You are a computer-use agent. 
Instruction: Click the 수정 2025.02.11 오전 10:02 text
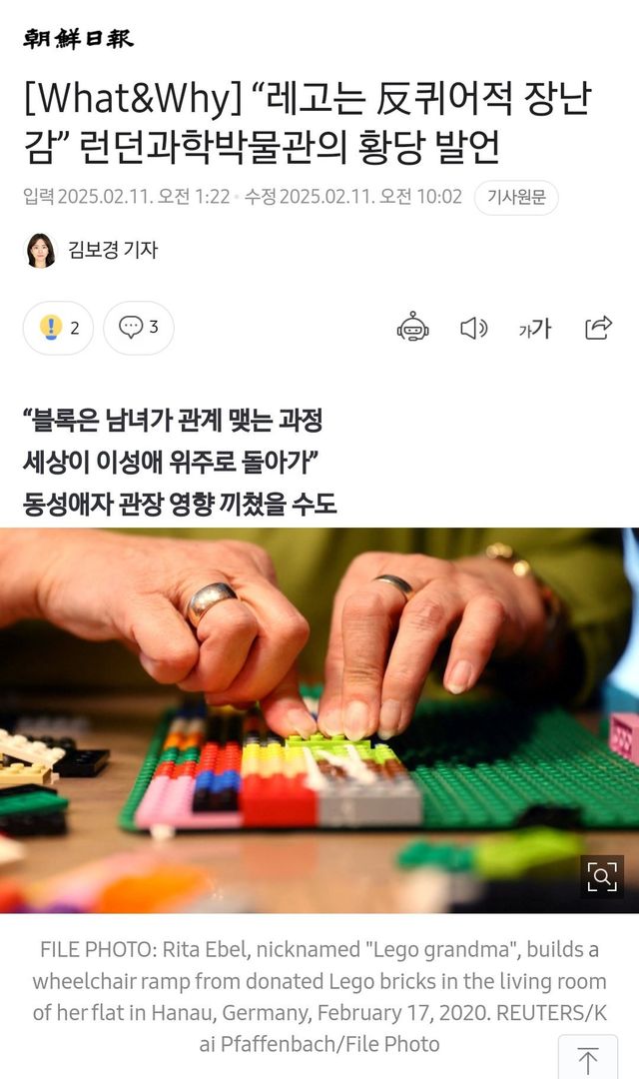[x=353, y=197]
